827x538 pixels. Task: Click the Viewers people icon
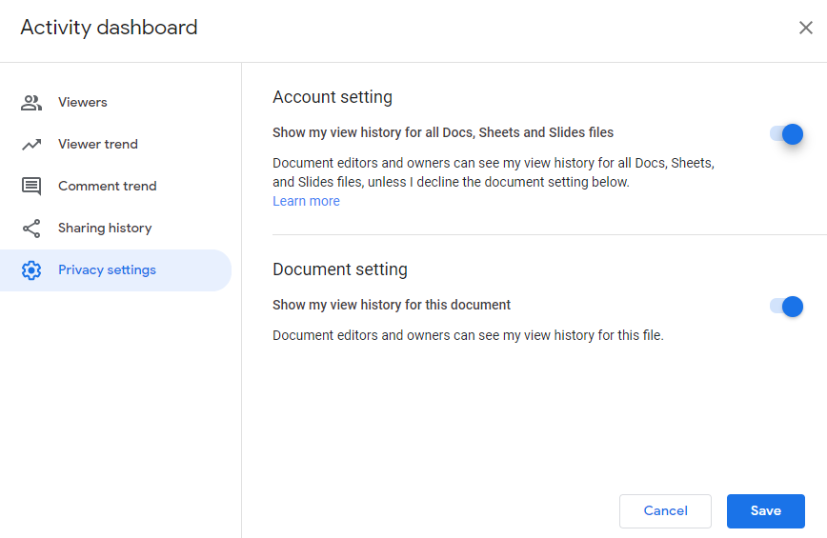[x=31, y=103]
